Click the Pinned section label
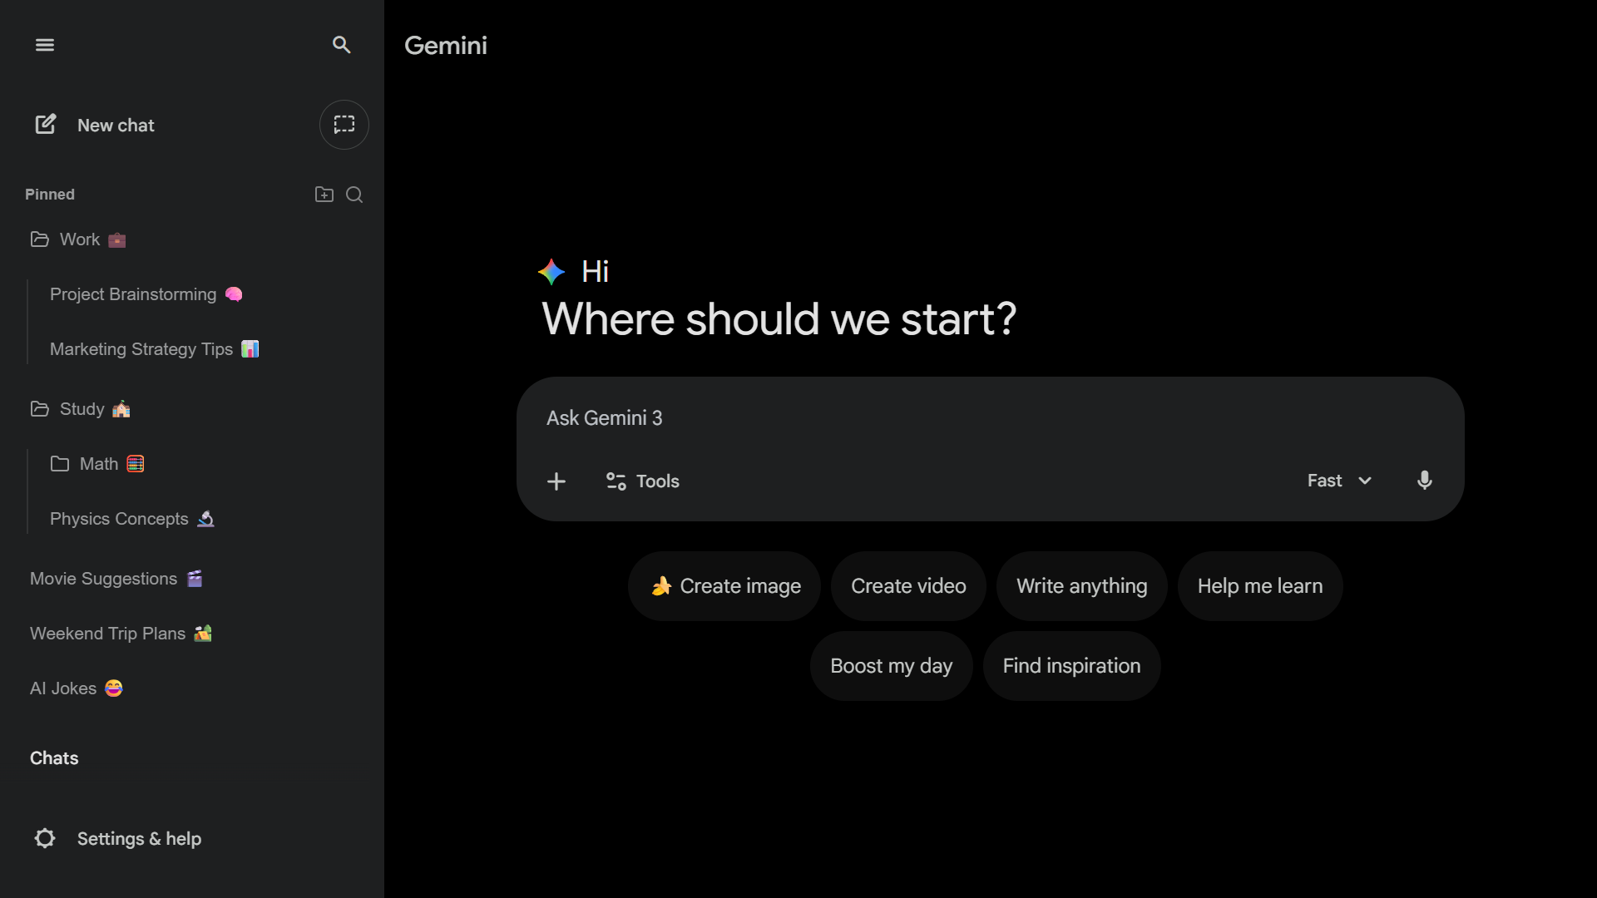The image size is (1597, 898). pos(50,195)
